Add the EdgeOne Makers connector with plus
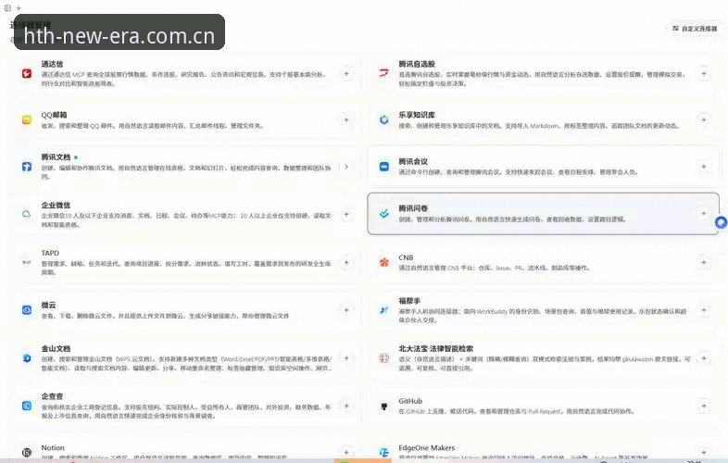Screen dimensions: 728x463 tap(704, 452)
